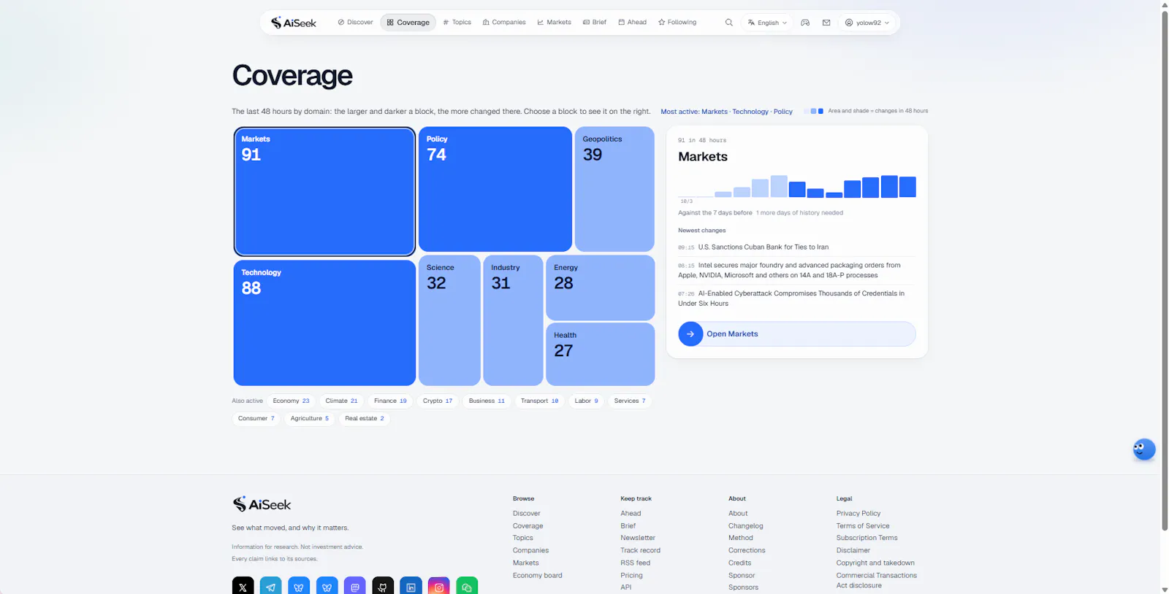
Task: Open the X social link in footer
Action: point(243,586)
